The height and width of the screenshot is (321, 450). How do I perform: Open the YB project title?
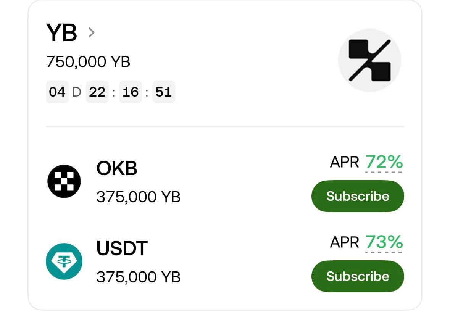61,33
